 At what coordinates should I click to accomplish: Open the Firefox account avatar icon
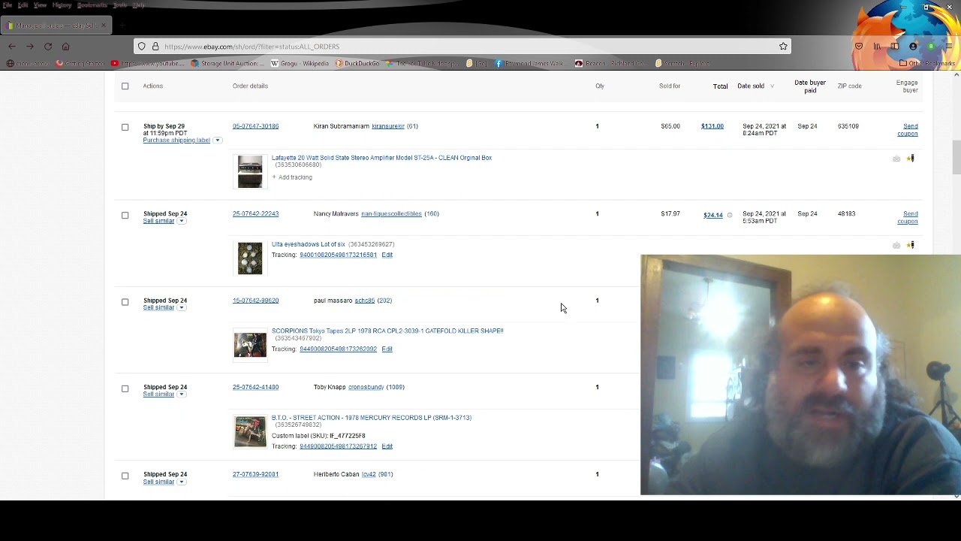coord(913,47)
